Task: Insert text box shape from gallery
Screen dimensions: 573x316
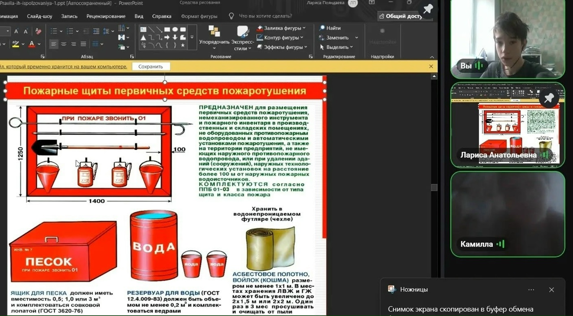Action: (x=143, y=30)
